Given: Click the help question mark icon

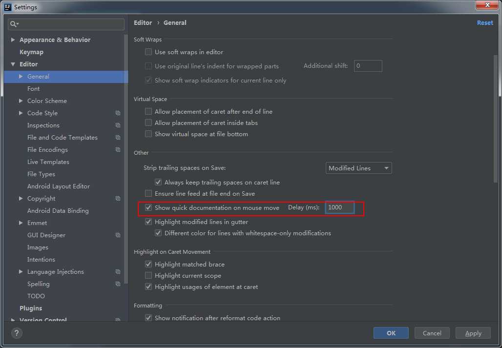Looking at the screenshot, I should pos(17,333).
